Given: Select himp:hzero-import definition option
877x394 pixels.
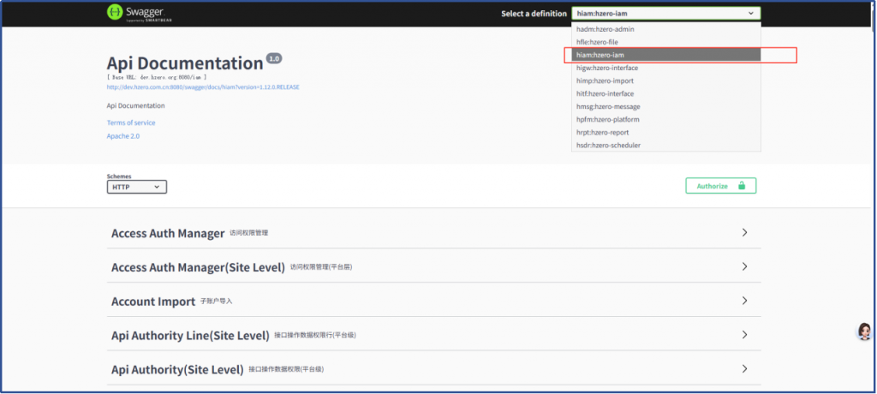Looking at the screenshot, I should point(605,81).
